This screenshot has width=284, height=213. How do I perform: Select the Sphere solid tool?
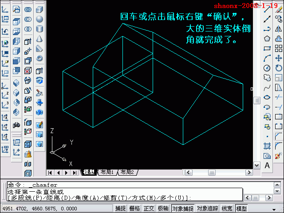point(39,19)
